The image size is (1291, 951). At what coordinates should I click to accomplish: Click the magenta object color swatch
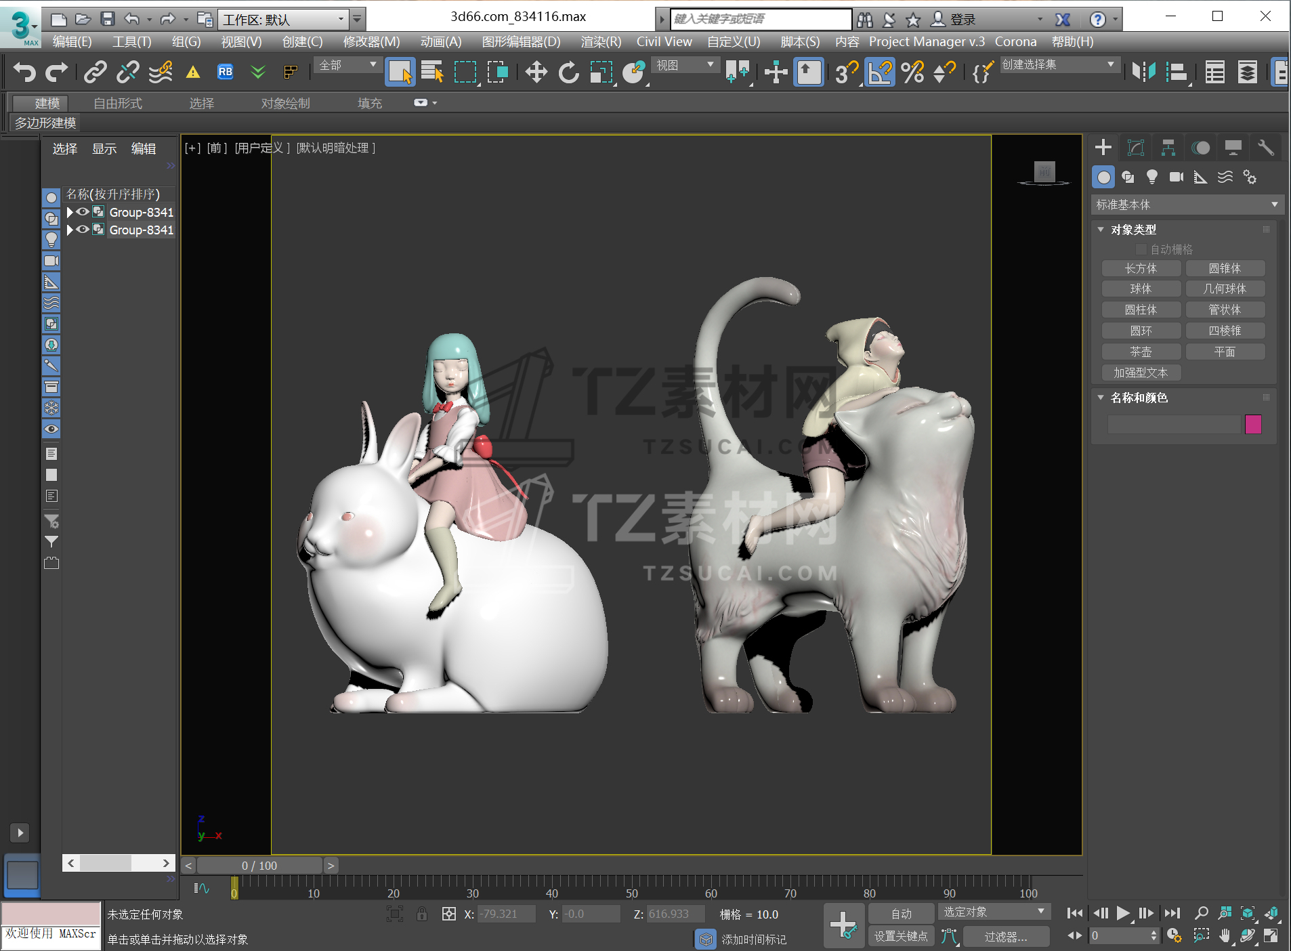[x=1252, y=425]
